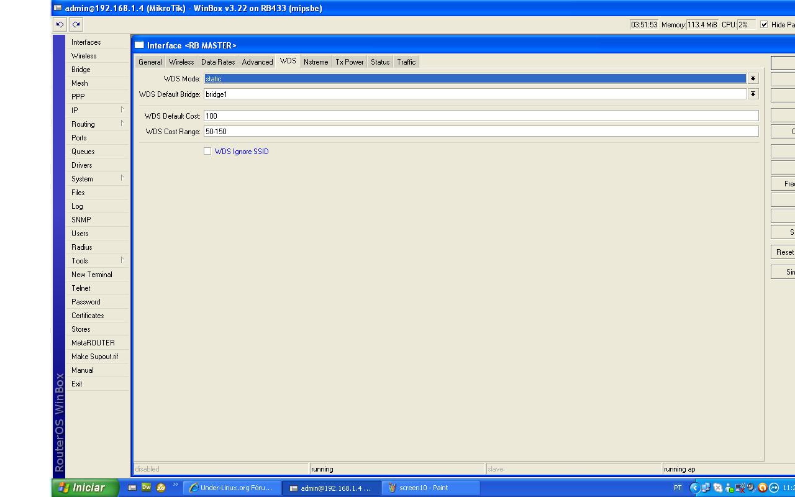
Task: Open MetaROUTER in the sidebar menu
Action: click(98, 343)
